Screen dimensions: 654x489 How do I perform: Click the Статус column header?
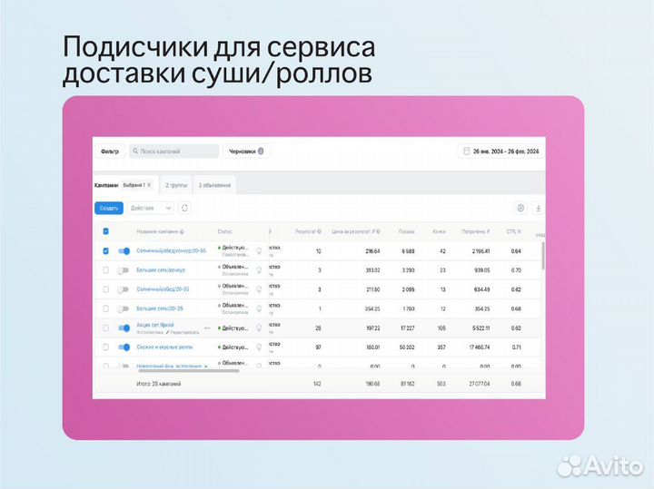224,231
